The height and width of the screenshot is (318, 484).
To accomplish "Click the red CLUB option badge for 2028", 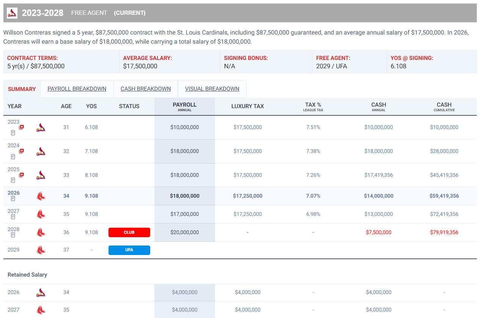I will tap(129, 232).
